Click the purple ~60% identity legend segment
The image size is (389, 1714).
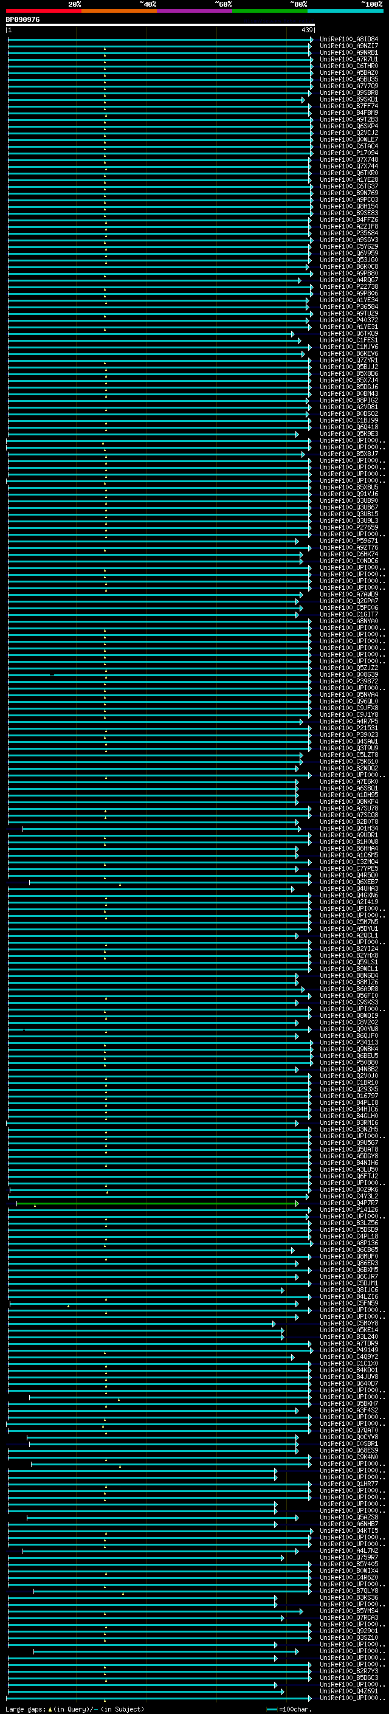point(195,11)
